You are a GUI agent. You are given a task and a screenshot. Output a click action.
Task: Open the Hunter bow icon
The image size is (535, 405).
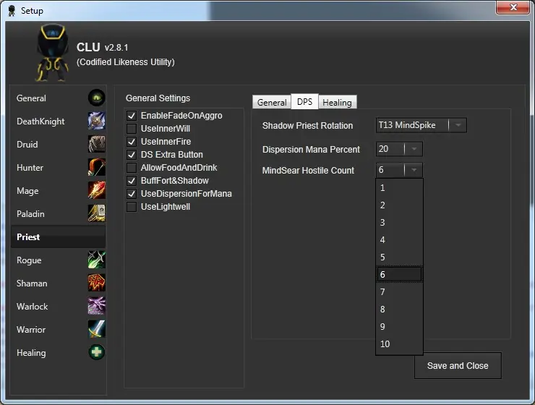pyautogui.click(x=97, y=167)
